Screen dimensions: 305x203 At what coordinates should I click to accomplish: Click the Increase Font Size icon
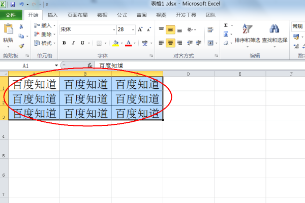[x=140, y=29]
